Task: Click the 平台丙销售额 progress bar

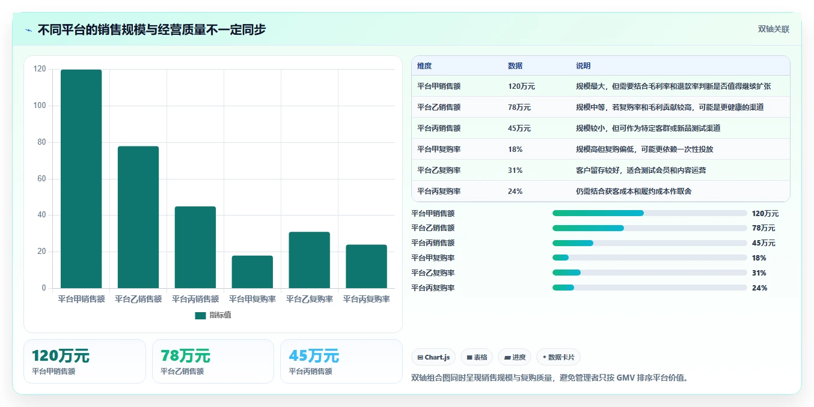Action: [650, 243]
